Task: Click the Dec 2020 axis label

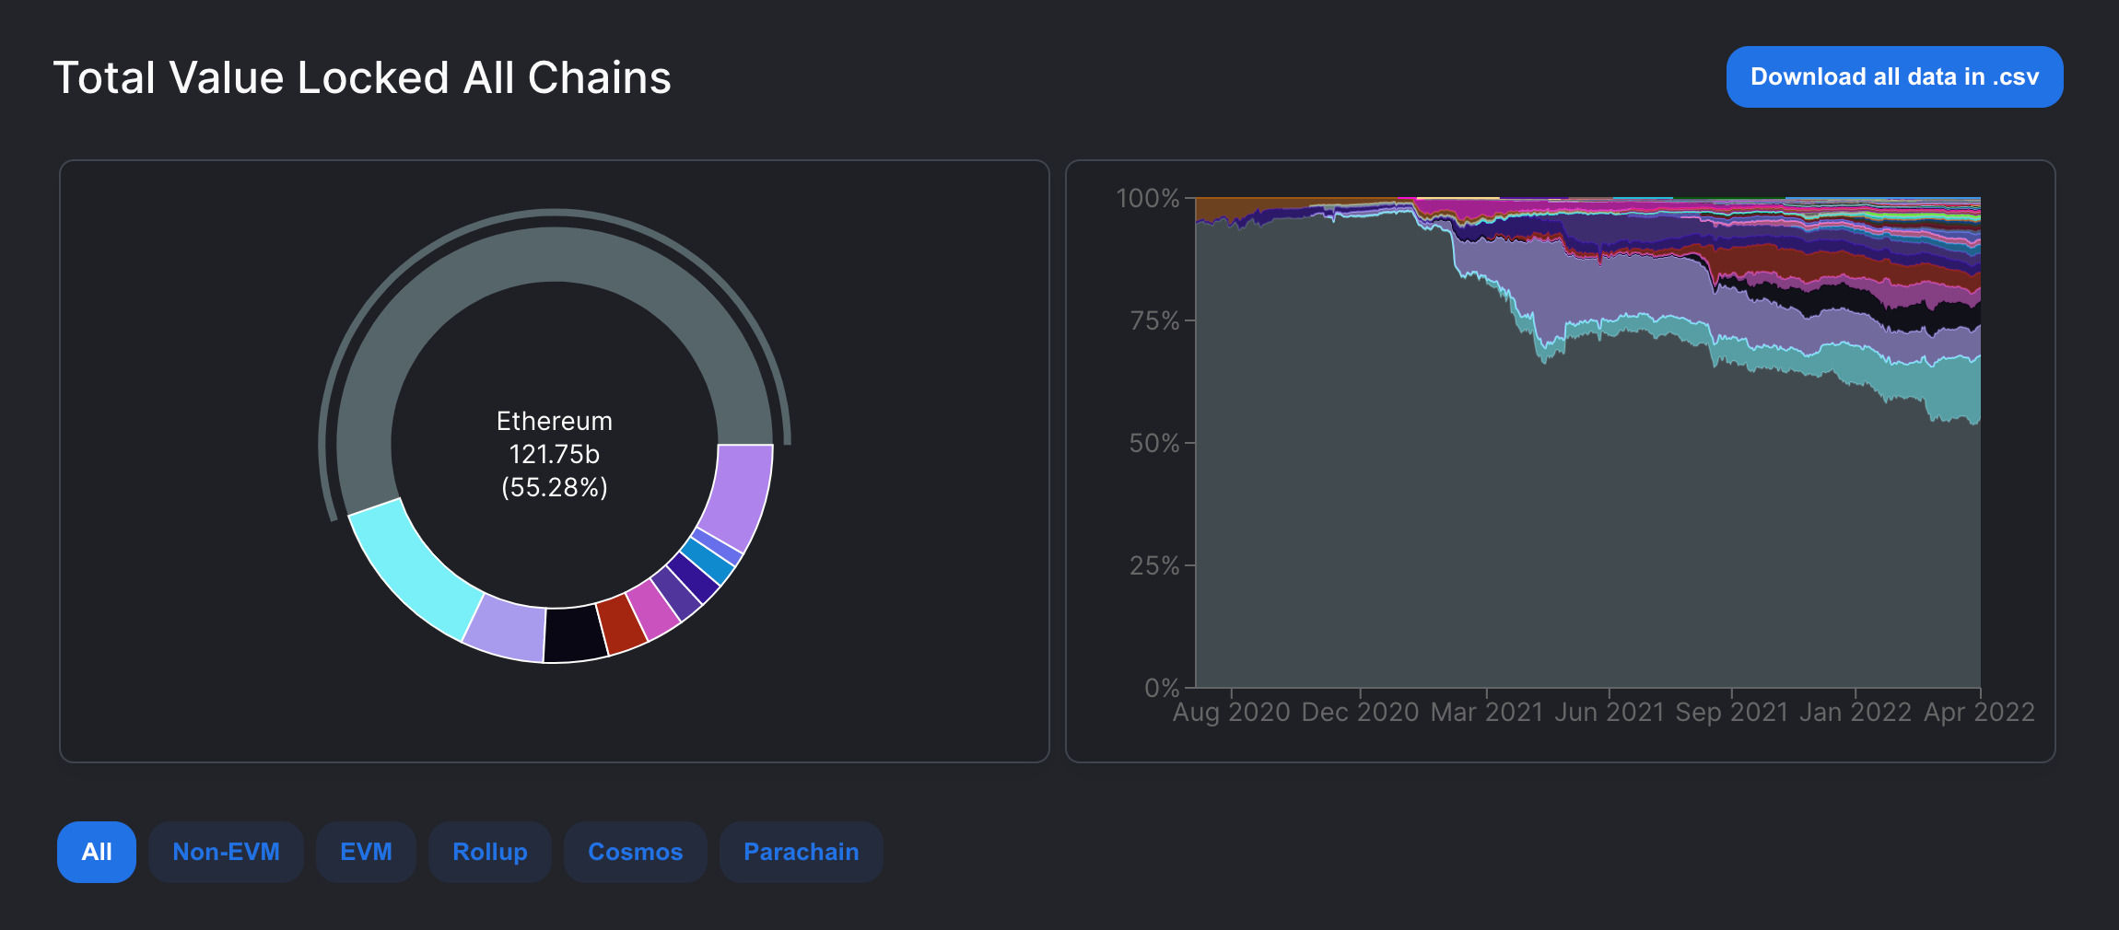Action: [1360, 712]
